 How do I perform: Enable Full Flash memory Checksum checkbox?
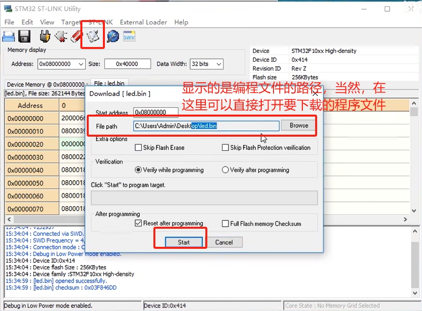coord(225,223)
